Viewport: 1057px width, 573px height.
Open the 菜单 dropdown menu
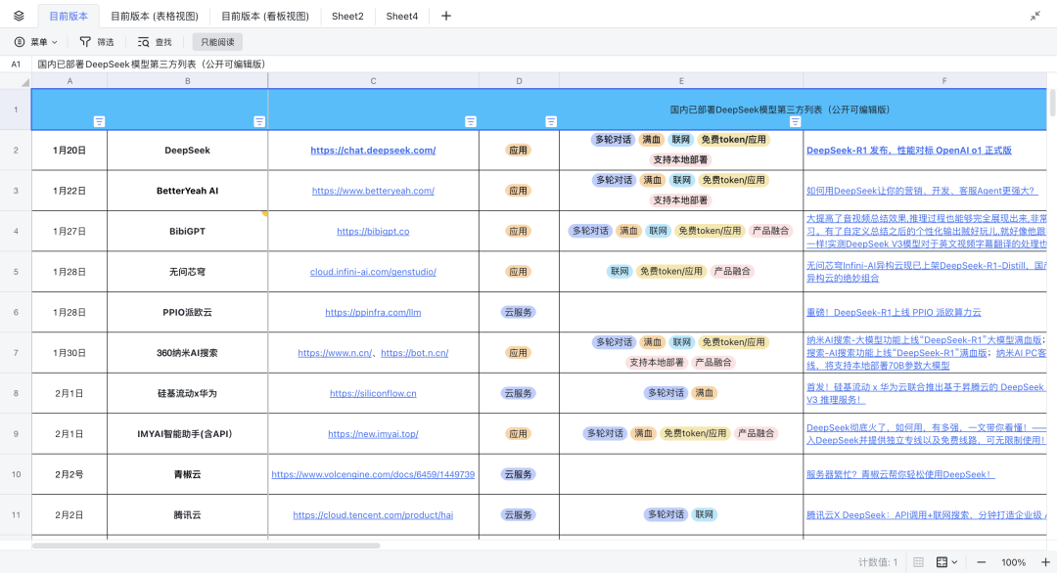[x=36, y=42]
